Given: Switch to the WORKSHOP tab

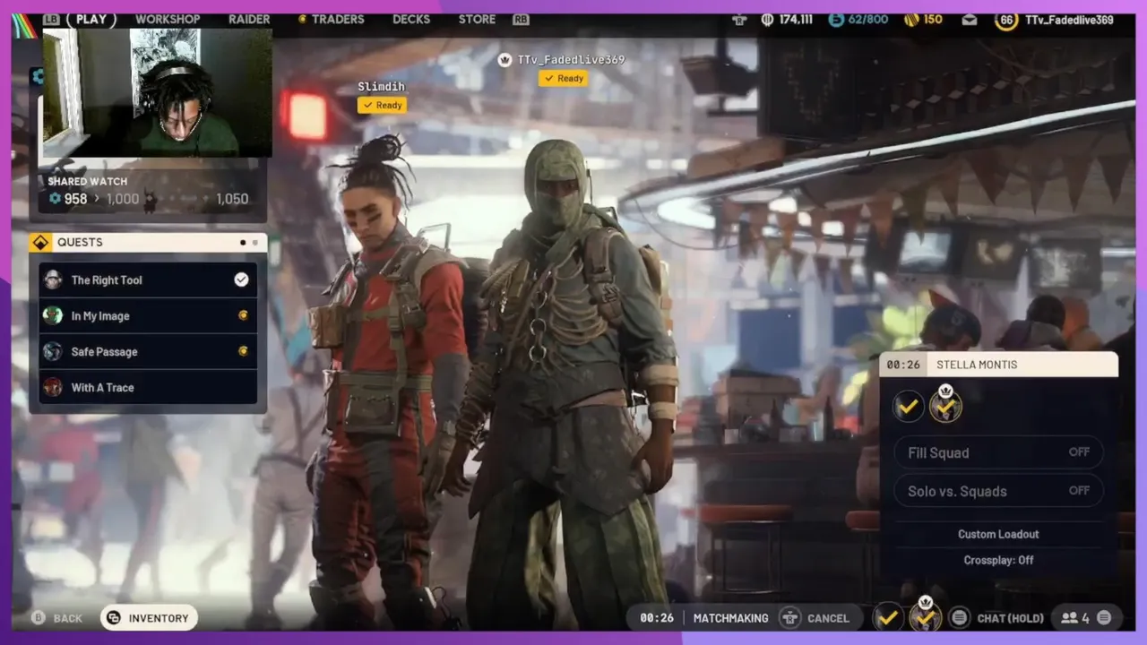Looking at the screenshot, I should click(x=168, y=19).
